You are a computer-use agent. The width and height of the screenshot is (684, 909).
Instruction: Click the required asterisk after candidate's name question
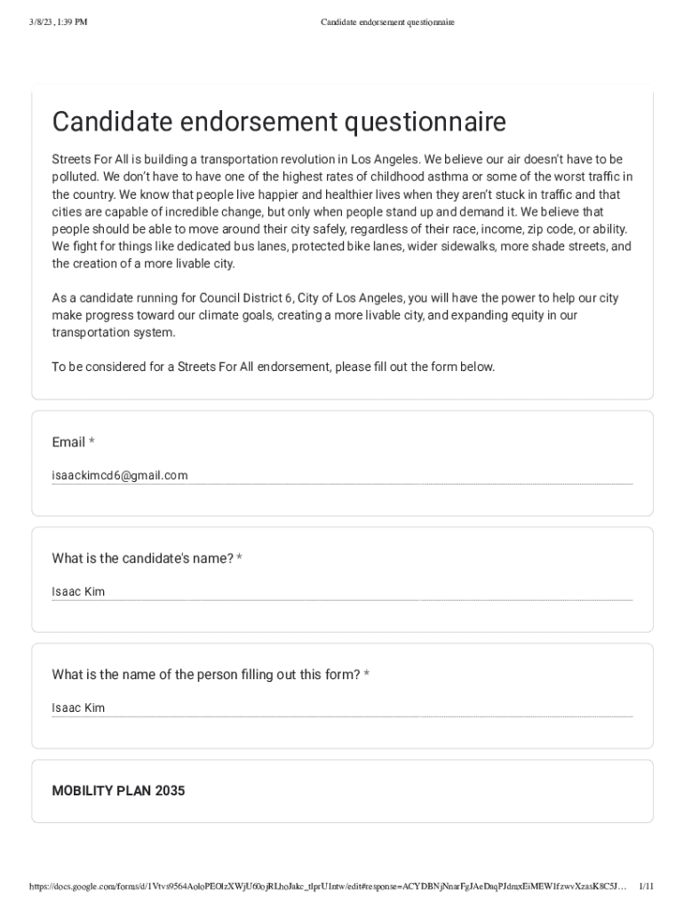click(x=240, y=558)
